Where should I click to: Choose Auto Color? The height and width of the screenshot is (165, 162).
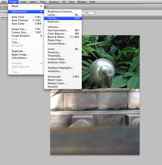[26, 24]
